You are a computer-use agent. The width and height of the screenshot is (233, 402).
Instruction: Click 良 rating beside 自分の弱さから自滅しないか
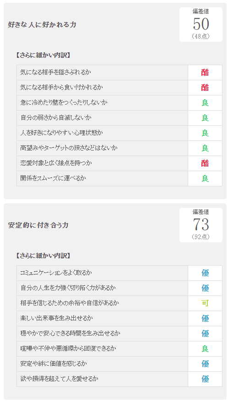tap(205, 117)
